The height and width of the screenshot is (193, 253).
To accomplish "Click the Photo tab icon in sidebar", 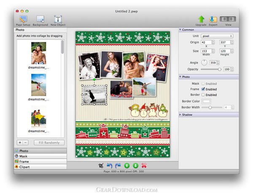I will pos(16,151).
